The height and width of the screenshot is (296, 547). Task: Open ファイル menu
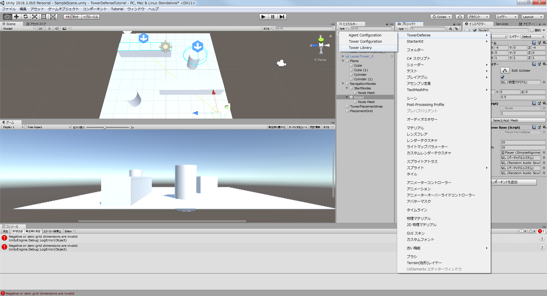(x=9, y=9)
